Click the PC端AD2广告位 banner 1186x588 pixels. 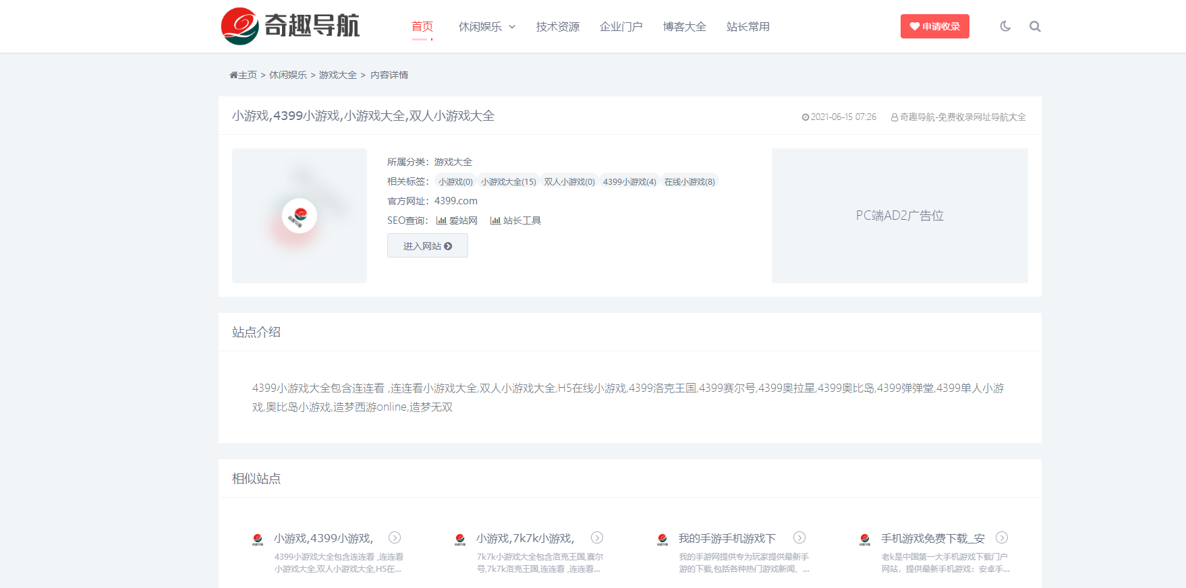click(x=900, y=216)
